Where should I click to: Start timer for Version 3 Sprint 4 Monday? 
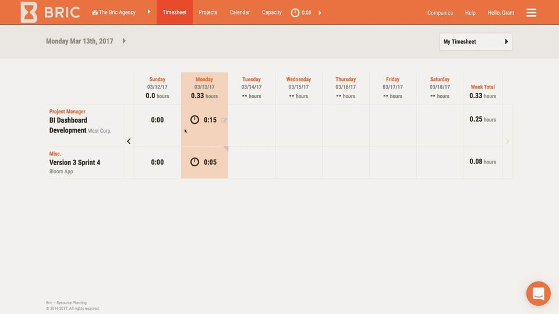tap(194, 162)
